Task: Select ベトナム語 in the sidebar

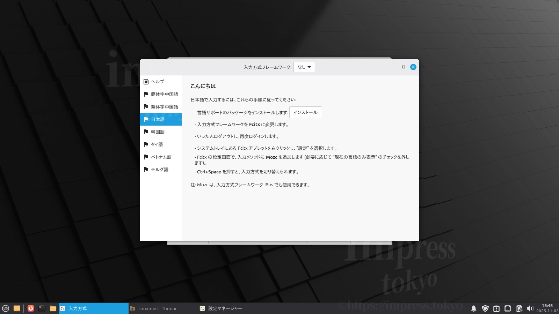Action: (x=161, y=157)
